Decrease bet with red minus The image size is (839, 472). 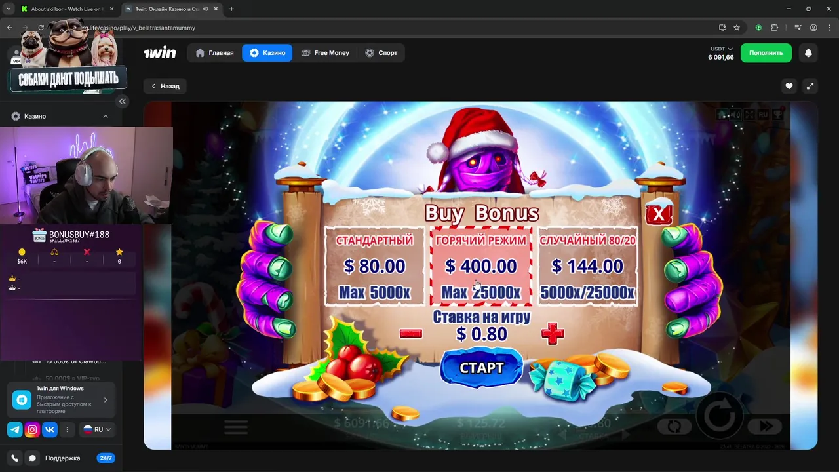(x=410, y=333)
